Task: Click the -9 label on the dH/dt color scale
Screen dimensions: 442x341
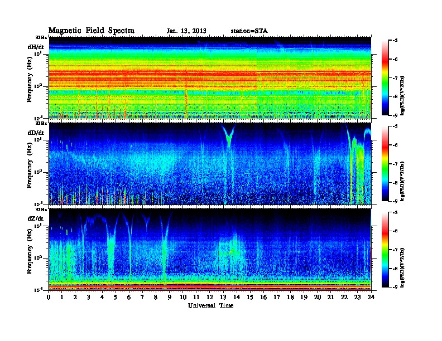Action: click(395, 115)
